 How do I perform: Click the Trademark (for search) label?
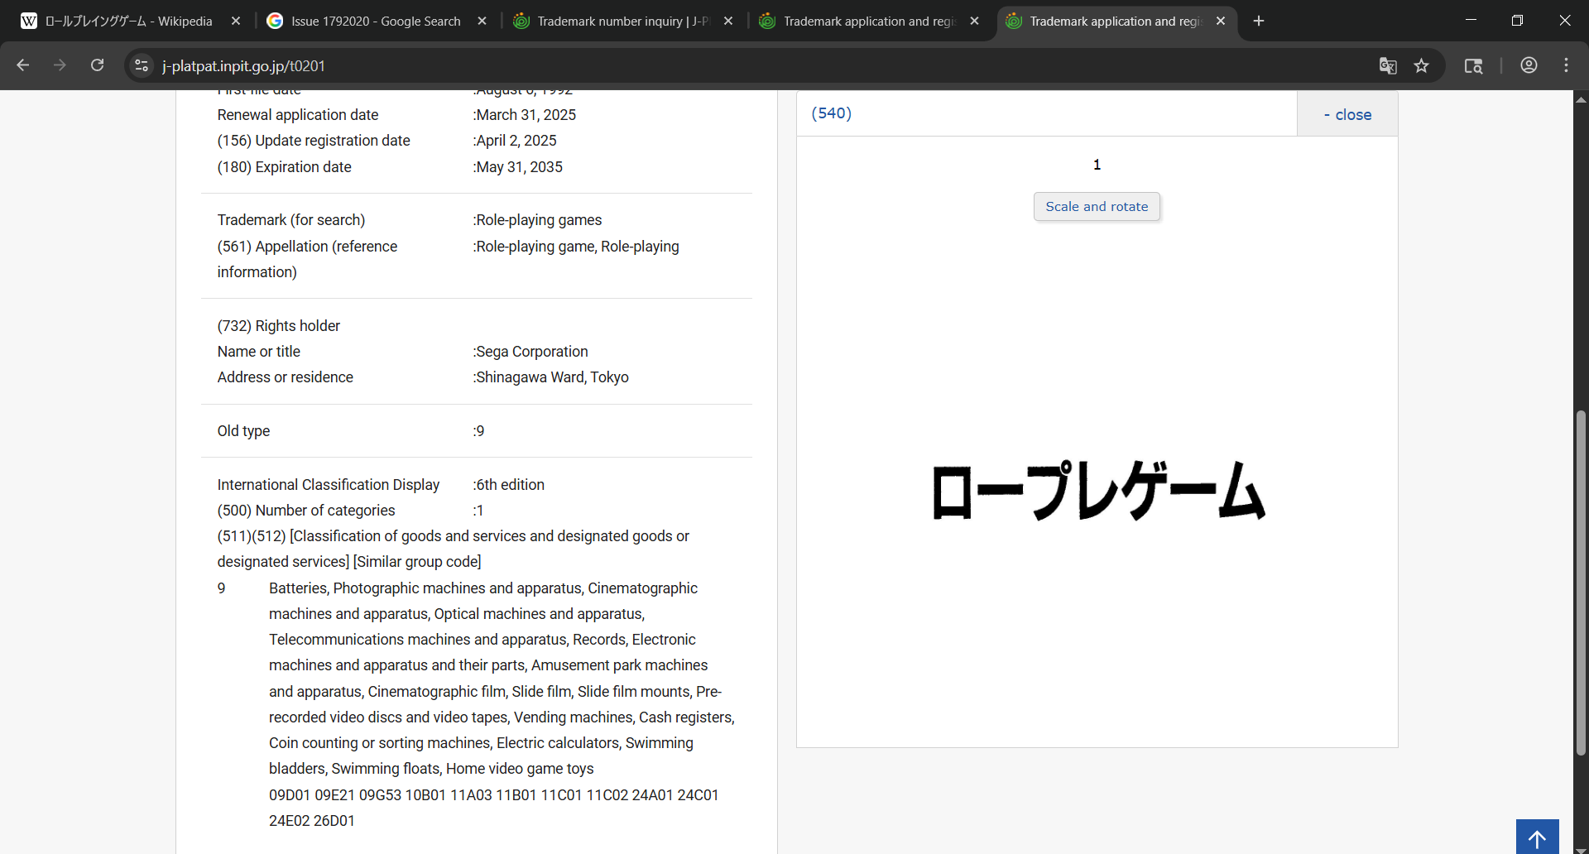(x=291, y=220)
